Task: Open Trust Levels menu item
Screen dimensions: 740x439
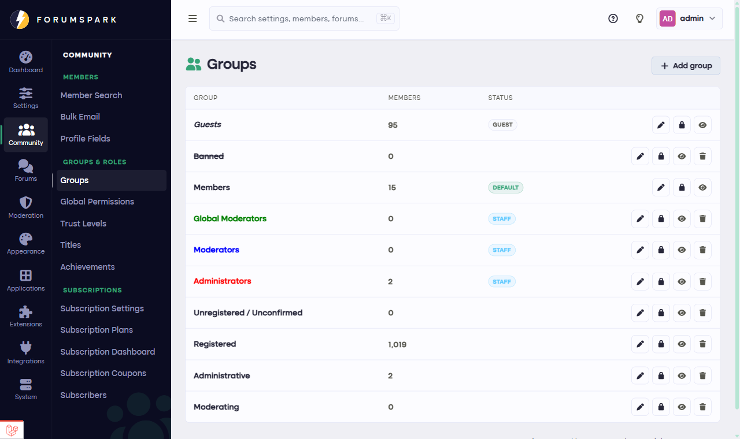Action: click(x=83, y=224)
